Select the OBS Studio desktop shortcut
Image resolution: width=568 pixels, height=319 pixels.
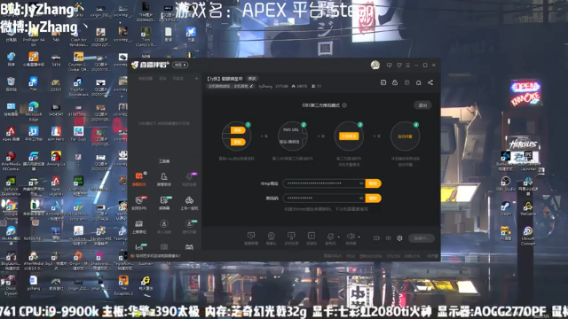click(505, 183)
